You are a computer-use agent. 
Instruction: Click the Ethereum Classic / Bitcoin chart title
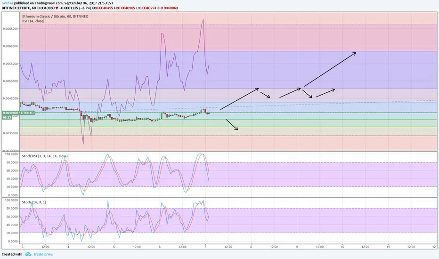pos(55,16)
